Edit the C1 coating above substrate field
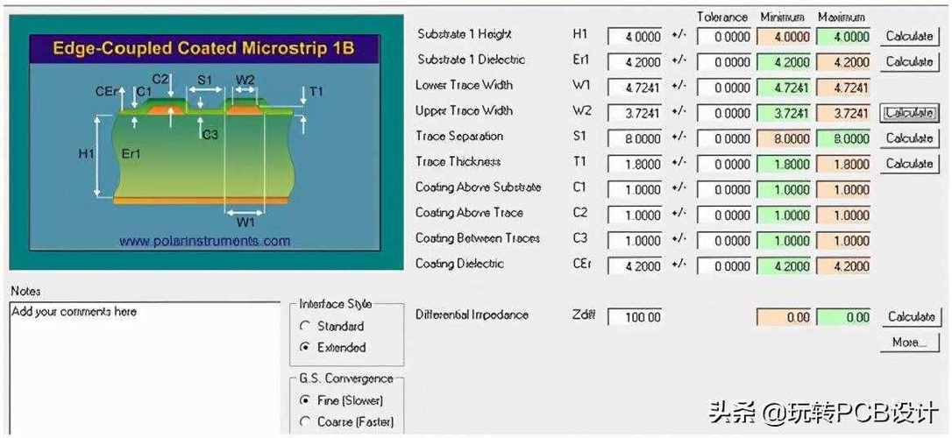This screenshot has height=438, width=952. point(635,190)
